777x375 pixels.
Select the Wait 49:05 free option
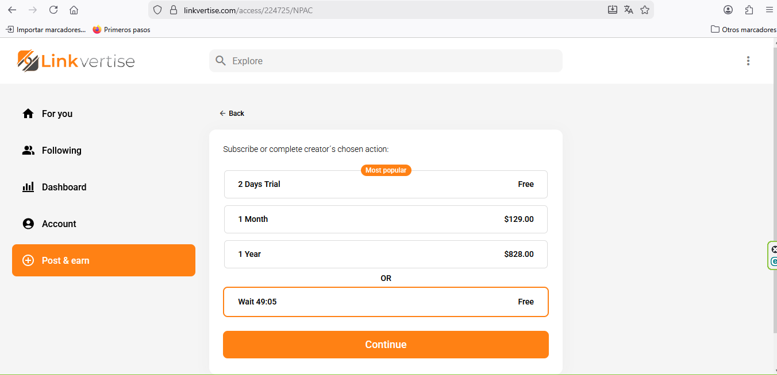click(386, 302)
